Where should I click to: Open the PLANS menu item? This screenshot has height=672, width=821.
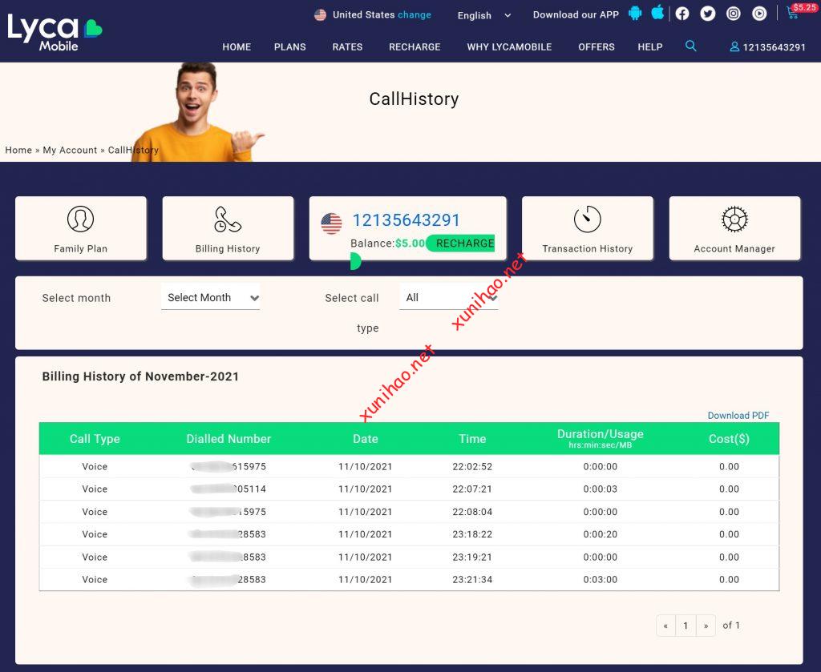point(289,47)
